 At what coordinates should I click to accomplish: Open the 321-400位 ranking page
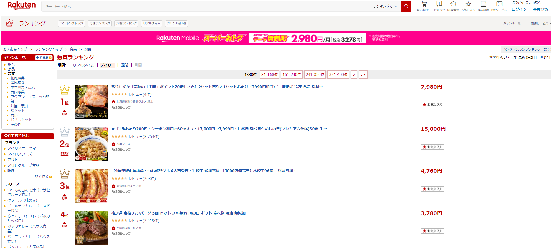(x=338, y=75)
